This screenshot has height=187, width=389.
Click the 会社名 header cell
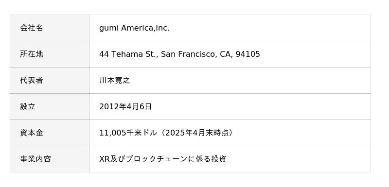tap(50, 28)
